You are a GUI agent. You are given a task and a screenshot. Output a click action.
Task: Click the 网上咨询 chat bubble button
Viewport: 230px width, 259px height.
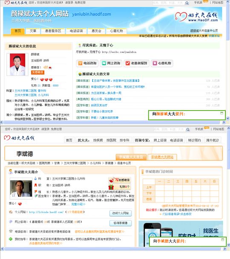[111, 63]
